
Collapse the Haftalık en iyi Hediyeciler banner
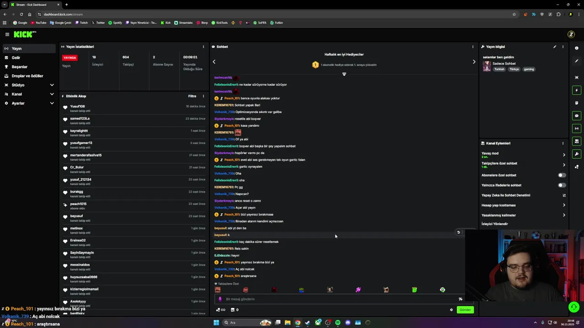point(344,74)
